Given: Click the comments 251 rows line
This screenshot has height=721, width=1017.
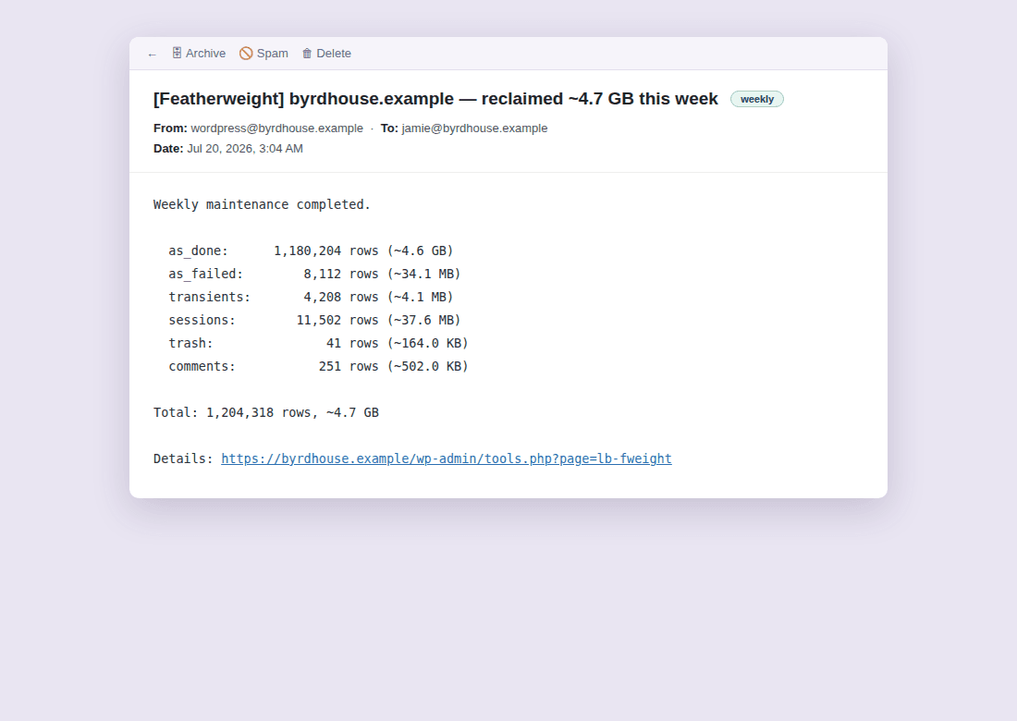Looking at the screenshot, I should pos(318,366).
